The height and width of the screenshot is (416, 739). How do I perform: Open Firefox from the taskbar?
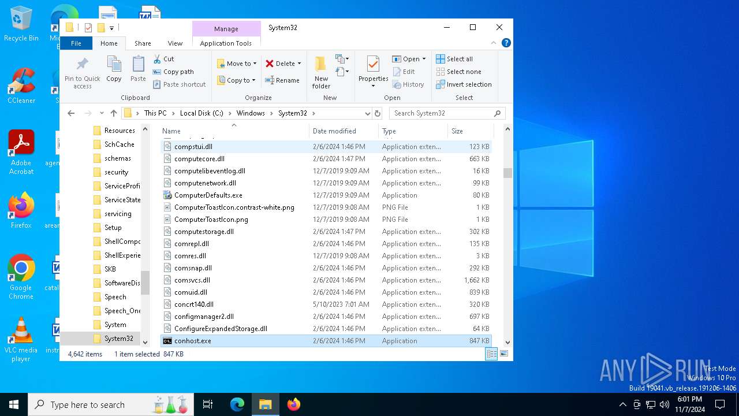click(294, 404)
